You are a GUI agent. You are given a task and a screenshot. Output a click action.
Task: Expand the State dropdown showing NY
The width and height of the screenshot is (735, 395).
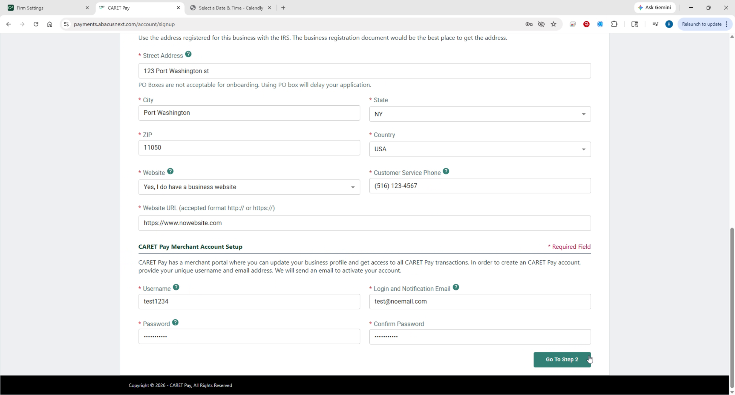pos(480,114)
